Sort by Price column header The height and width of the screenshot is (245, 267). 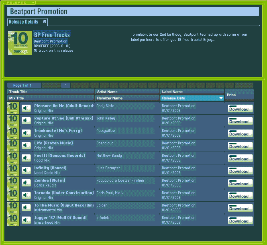(239, 95)
